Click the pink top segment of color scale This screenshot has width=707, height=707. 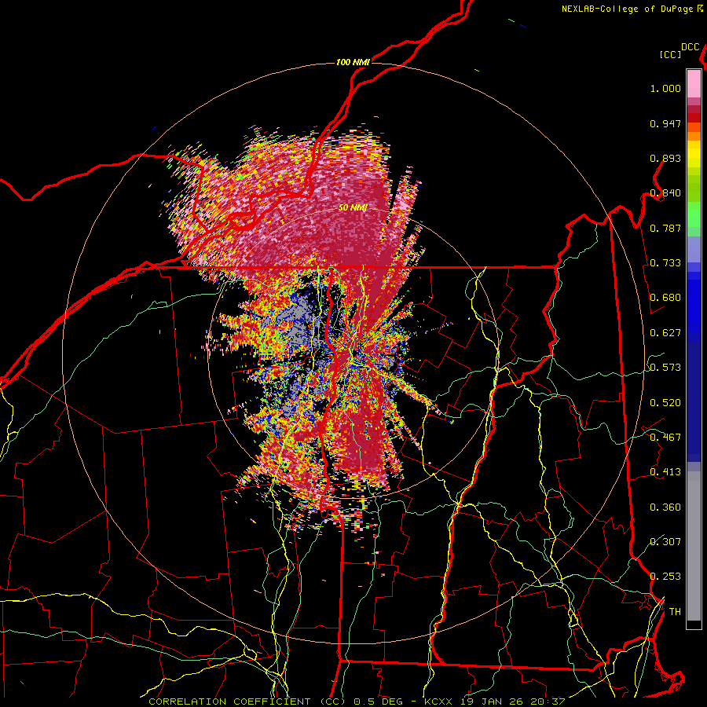click(694, 83)
